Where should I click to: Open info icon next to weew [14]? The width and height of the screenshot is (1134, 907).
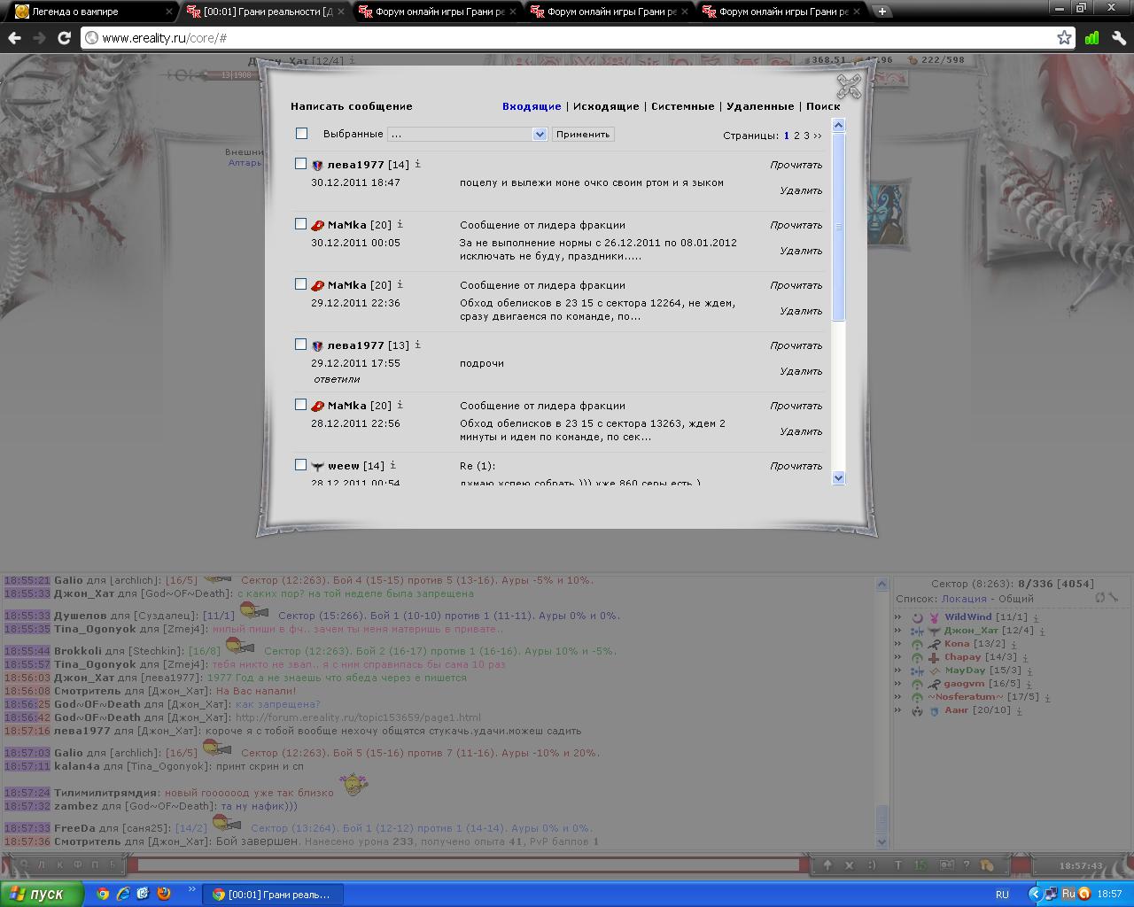(x=393, y=465)
